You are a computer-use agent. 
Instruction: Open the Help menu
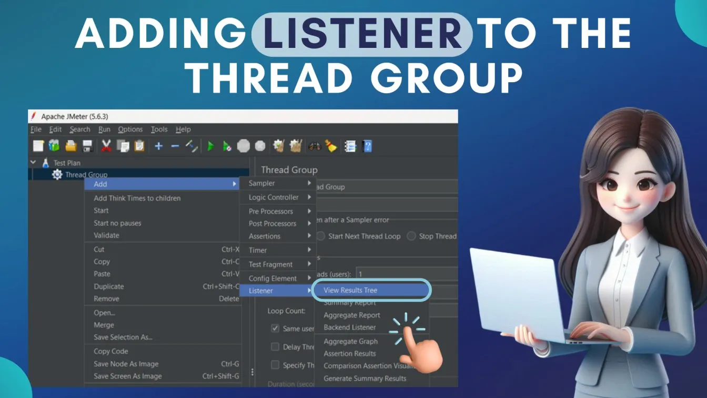183,130
